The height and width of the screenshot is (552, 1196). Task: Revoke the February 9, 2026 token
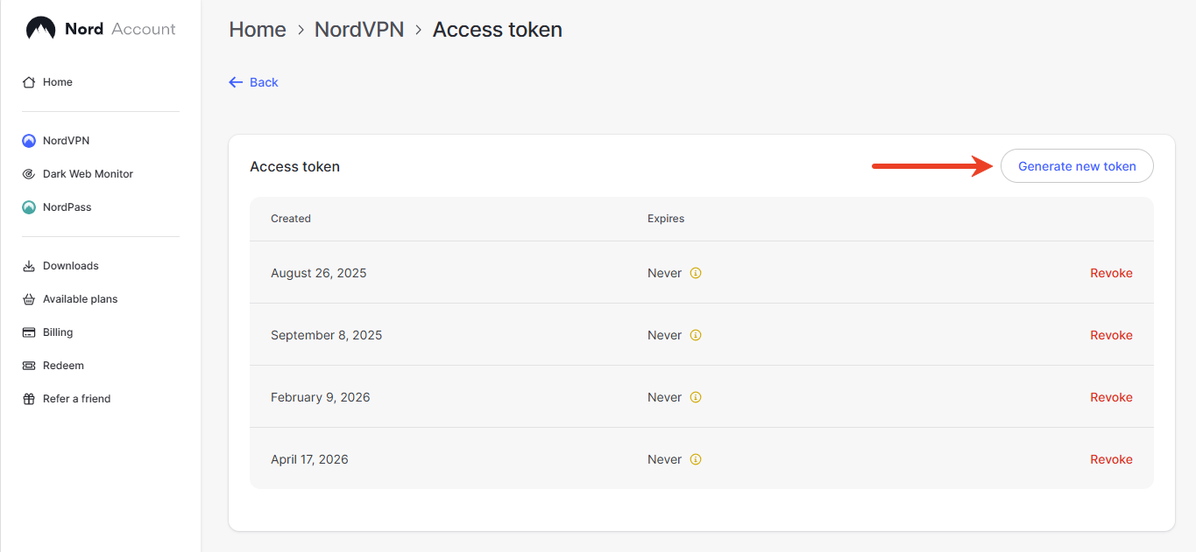(x=1111, y=397)
